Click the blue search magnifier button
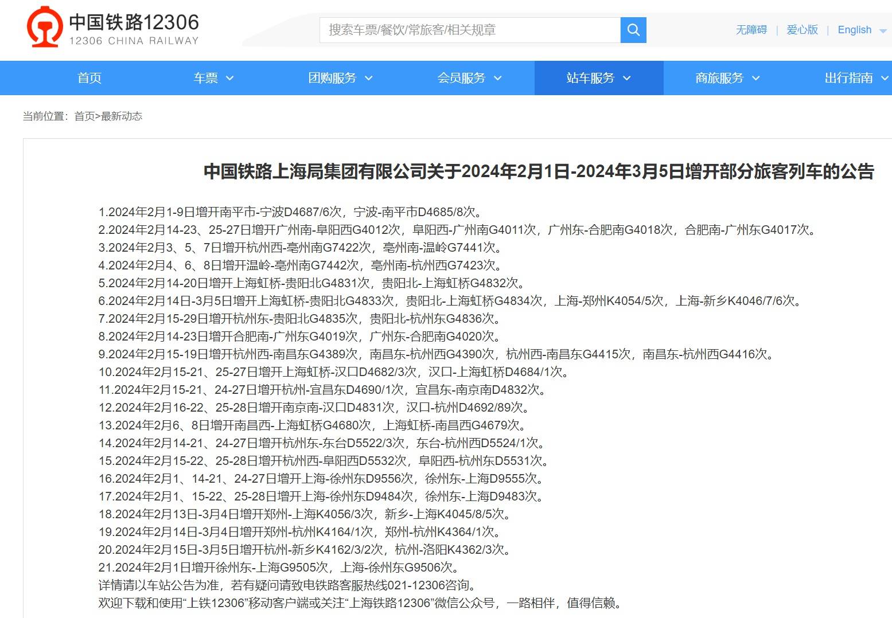Viewport: 892px width, 618px height. [x=633, y=30]
